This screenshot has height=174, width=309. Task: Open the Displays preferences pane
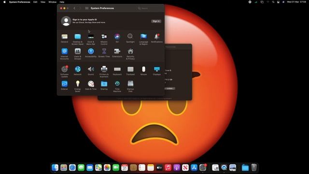coord(157,71)
